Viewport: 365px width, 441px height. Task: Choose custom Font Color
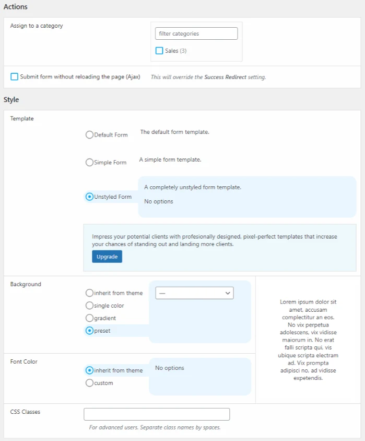pos(89,383)
